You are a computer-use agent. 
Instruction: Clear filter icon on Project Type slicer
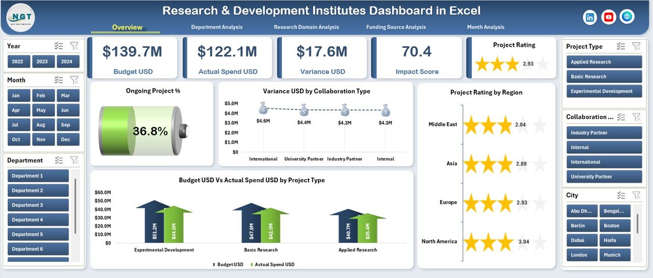[636, 46]
